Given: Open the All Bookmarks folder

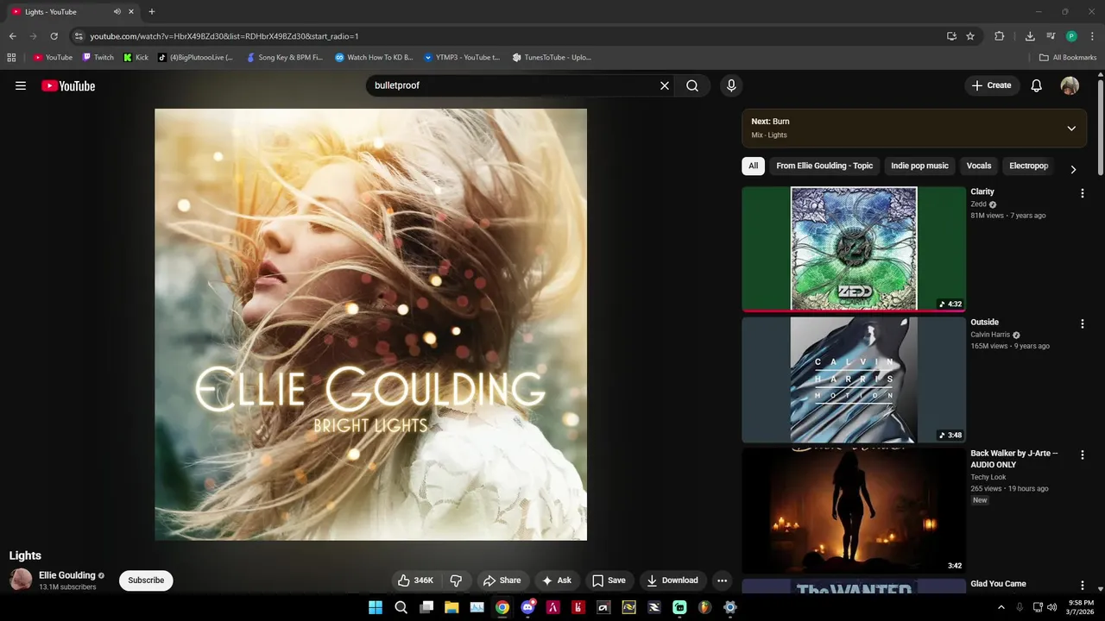Looking at the screenshot, I should (x=1068, y=58).
